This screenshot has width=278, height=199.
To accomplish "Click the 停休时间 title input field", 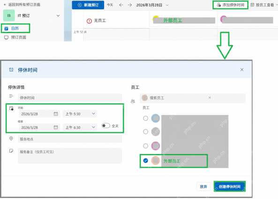I will click(70, 98).
